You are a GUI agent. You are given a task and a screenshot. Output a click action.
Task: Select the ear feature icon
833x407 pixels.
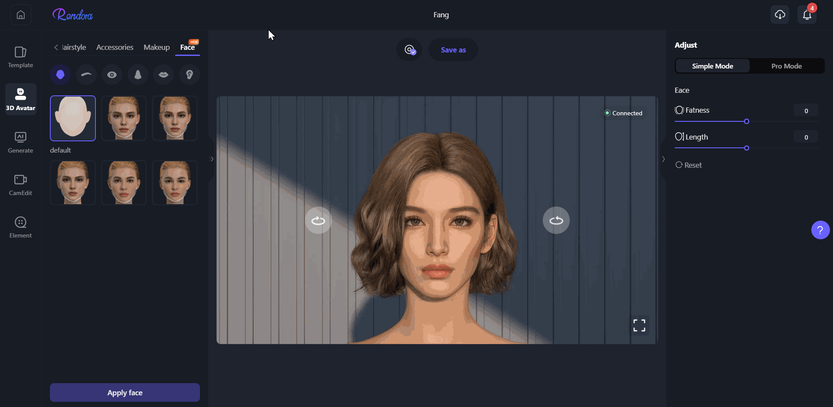tap(189, 75)
